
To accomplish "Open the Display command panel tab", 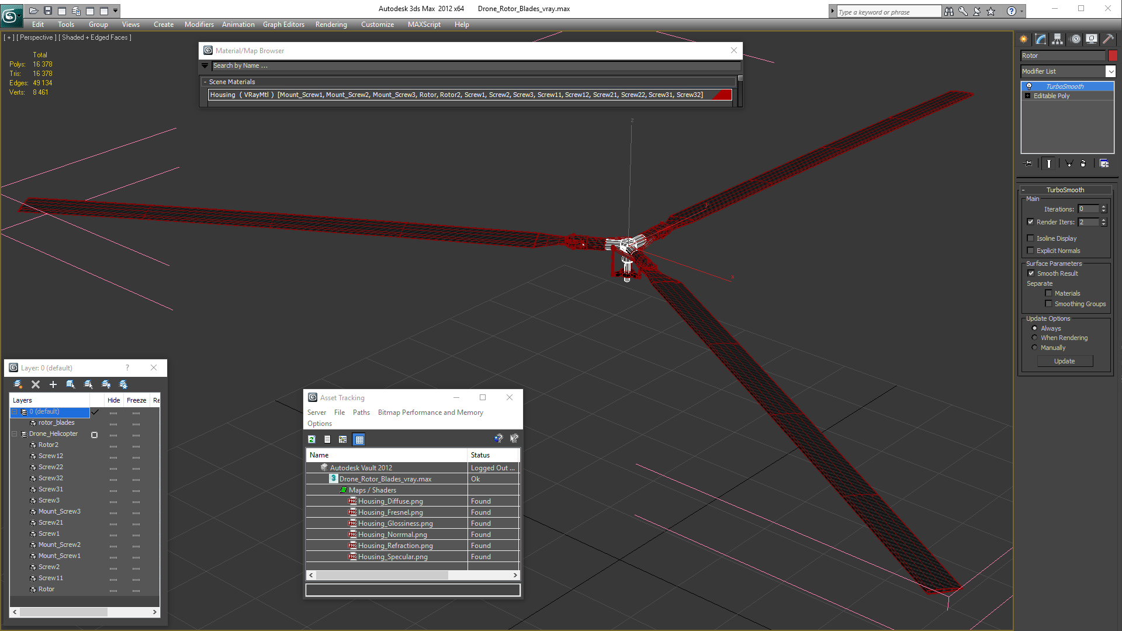I will 1092,39.
